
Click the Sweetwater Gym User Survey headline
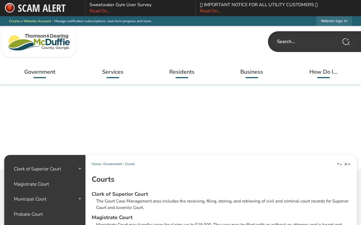120,5
